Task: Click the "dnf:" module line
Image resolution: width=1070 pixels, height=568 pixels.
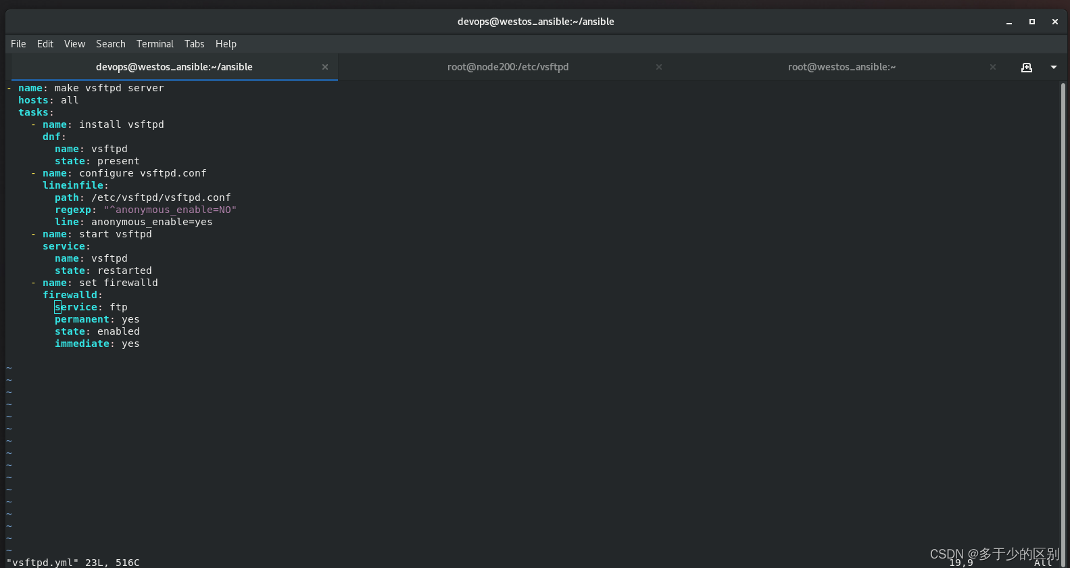Action: point(54,137)
